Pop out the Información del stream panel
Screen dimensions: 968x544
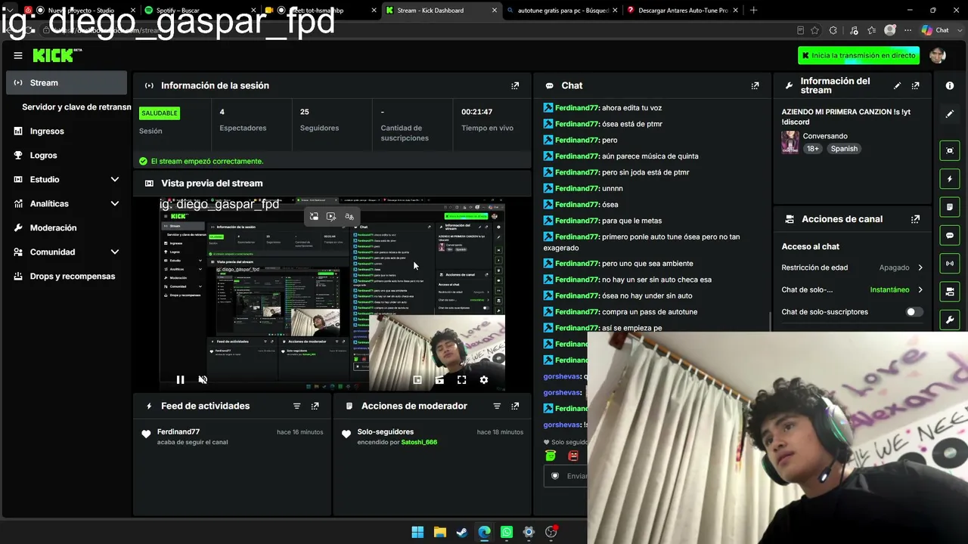916,85
